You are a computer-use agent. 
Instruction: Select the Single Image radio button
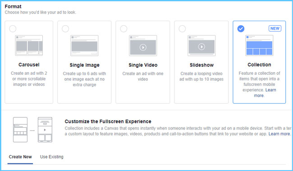65,29
